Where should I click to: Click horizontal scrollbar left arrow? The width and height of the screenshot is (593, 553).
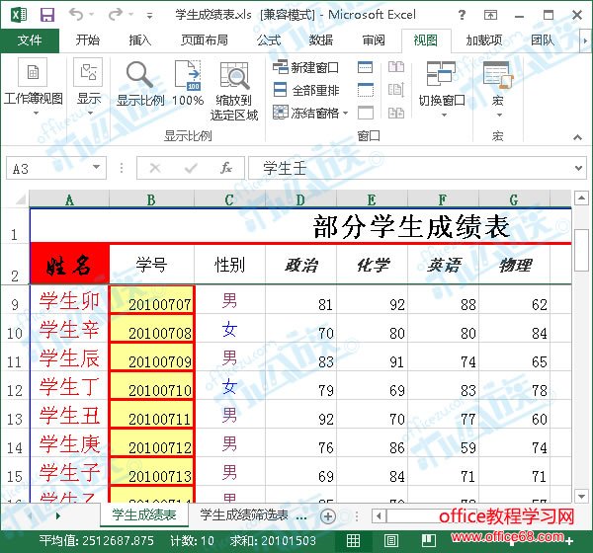[379, 515]
